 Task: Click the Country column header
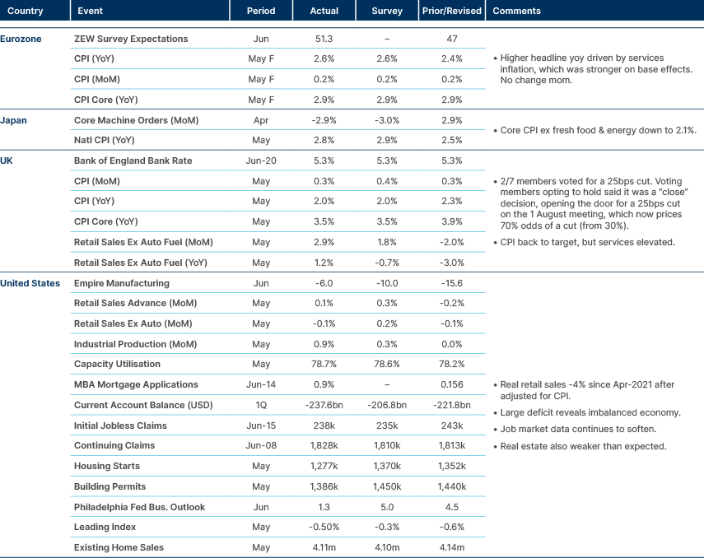(26, 12)
